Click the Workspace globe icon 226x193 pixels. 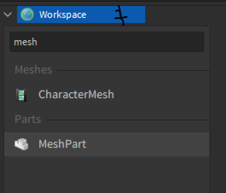click(27, 15)
